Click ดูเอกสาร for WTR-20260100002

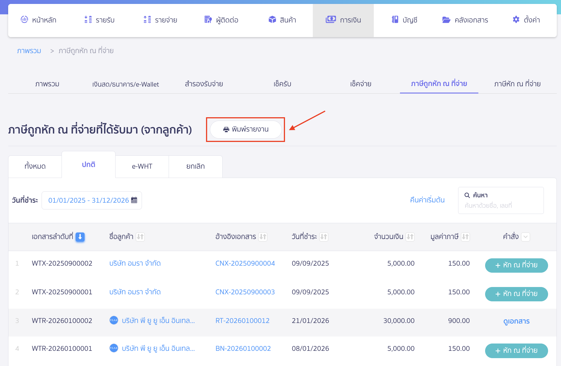[x=516, y=321]
